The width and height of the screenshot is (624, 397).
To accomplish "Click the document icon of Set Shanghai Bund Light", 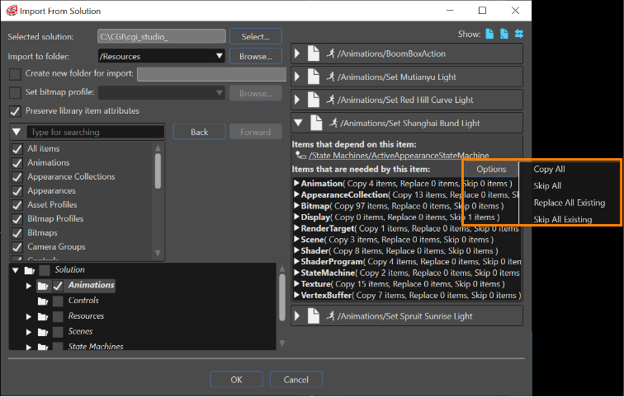I will tap(316, 123).
